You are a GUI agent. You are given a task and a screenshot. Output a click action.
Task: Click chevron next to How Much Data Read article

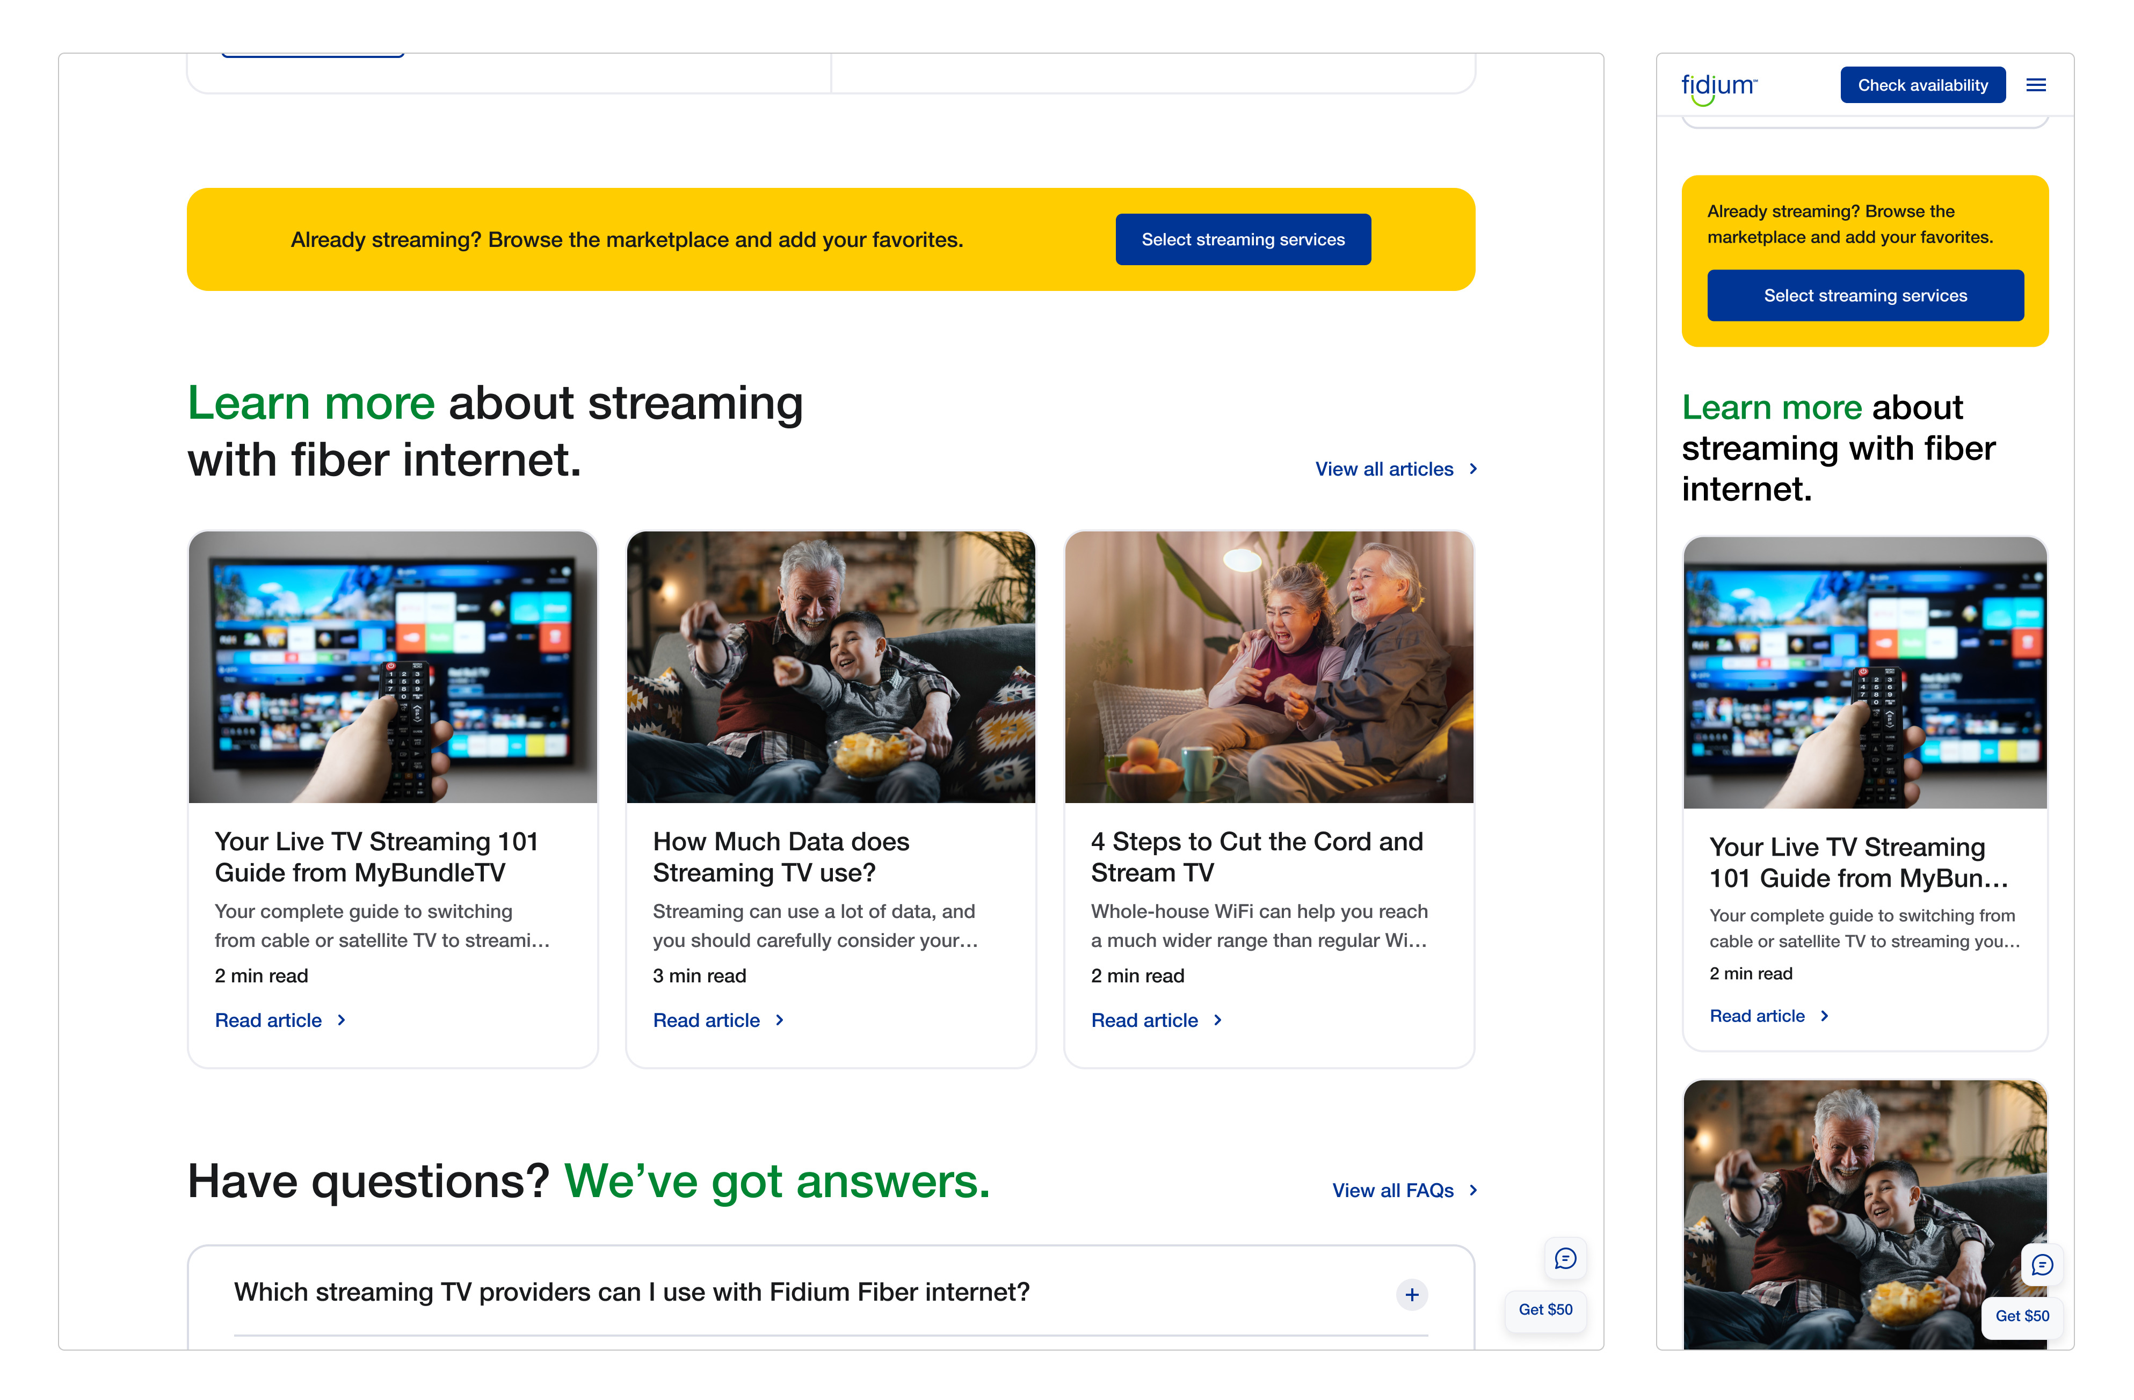coord(779,1020)
